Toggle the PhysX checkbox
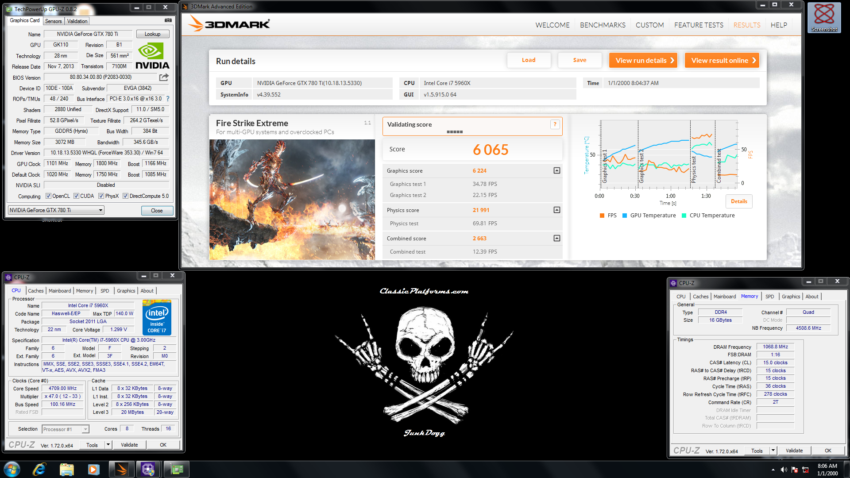The height and width of the screenshot is (478, 850). (101, 196)
